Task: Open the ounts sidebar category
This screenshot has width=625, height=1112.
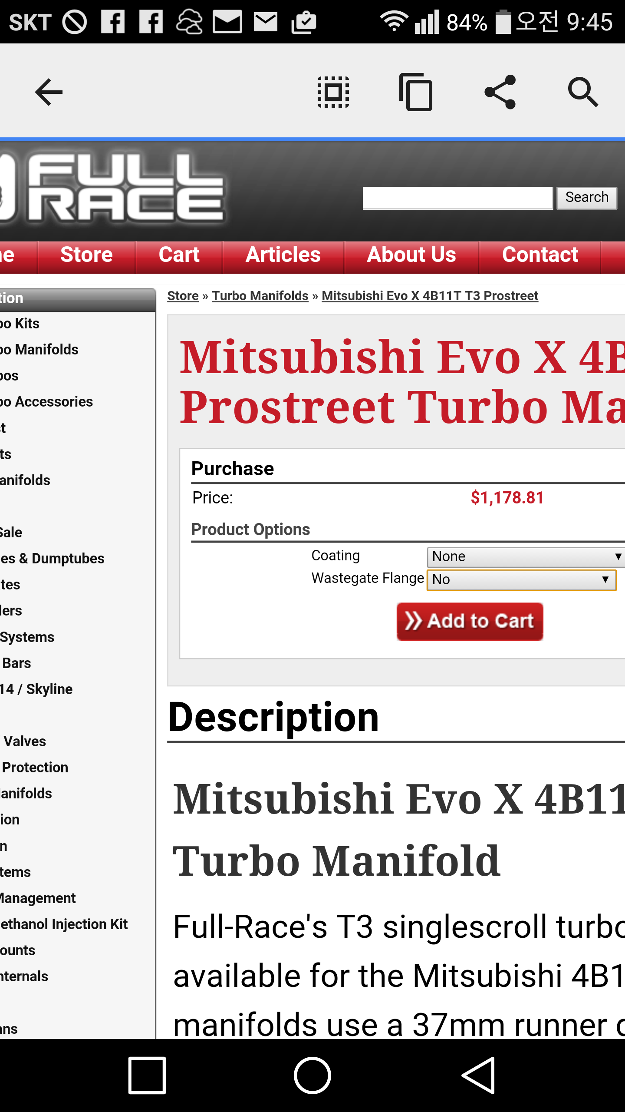Action: click(17, 950)
